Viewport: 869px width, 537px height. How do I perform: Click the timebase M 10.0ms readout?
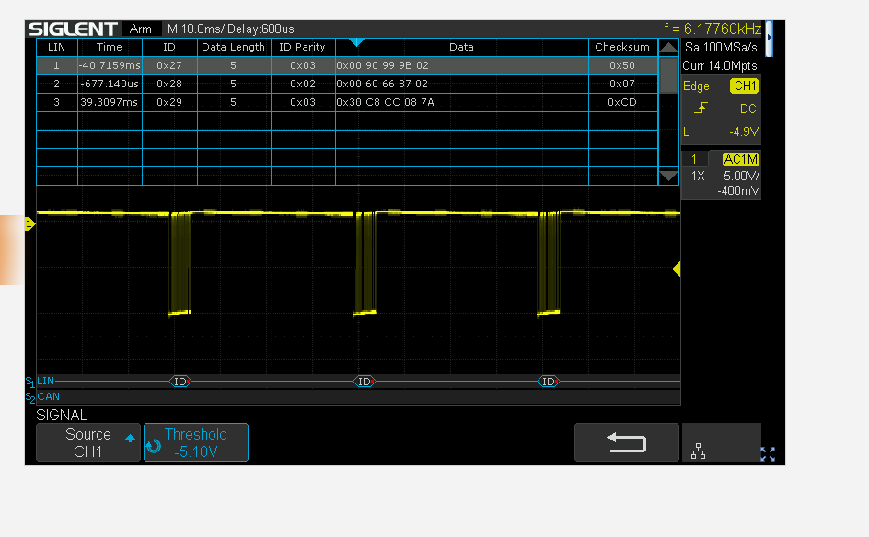(194, 29)
